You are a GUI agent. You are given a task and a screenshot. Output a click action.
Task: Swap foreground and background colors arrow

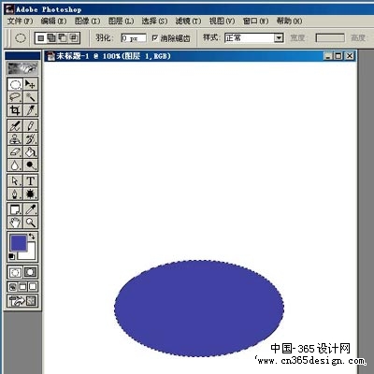click(x=32, y=237)
